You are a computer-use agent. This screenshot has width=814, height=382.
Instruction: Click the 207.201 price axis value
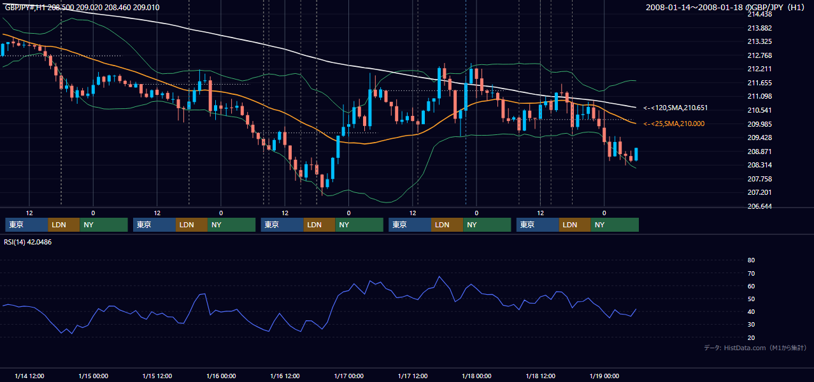759,192
